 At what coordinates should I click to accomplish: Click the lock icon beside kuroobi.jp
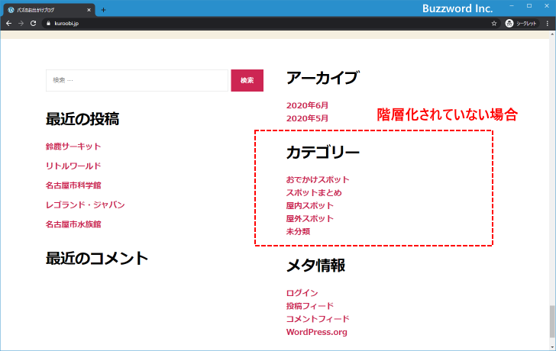pyautogui.click(x=49, y=24)
